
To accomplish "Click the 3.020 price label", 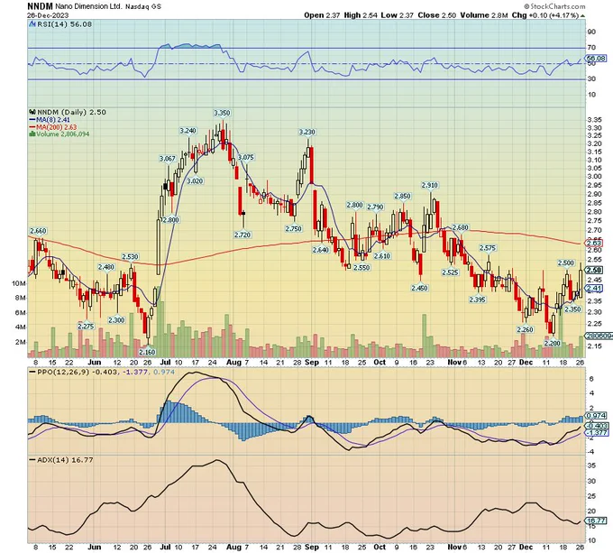I will 195,181.
